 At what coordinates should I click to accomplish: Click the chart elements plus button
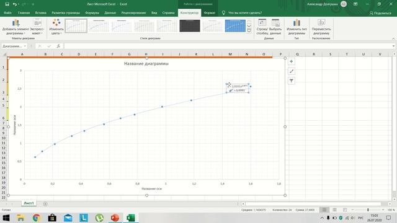[292, 61]
